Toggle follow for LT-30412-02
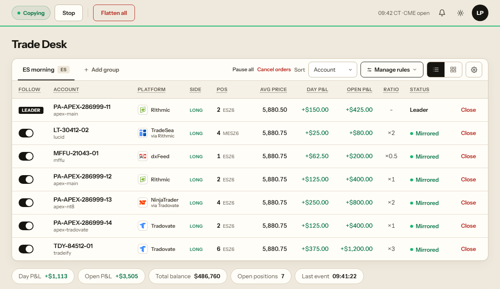The width and height of the screenshot is (500, 289). pyautogui.click(x=26, y=133)
